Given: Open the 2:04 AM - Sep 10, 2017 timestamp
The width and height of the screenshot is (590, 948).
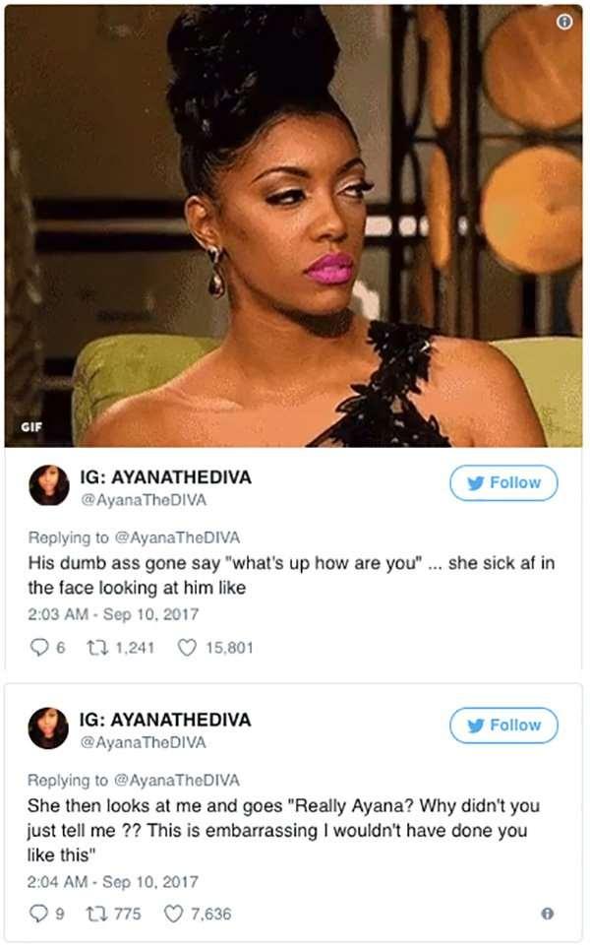Looking at the screenshot, I should point(112,882).
